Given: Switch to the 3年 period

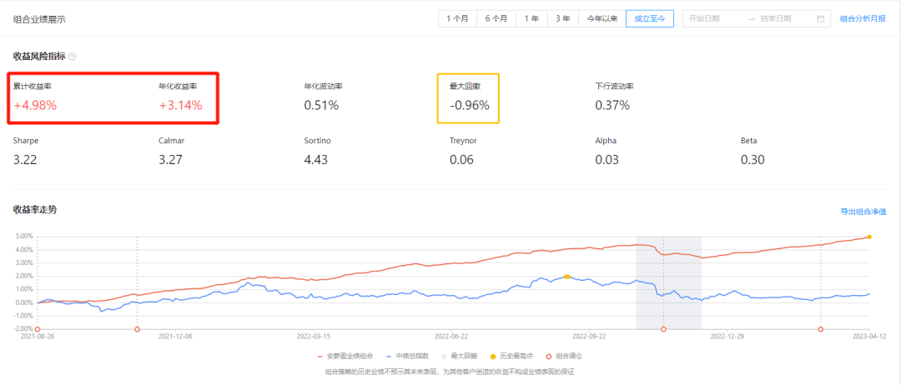Looking at the screenshot, I should pyautogui.click(x=563, y=18).
